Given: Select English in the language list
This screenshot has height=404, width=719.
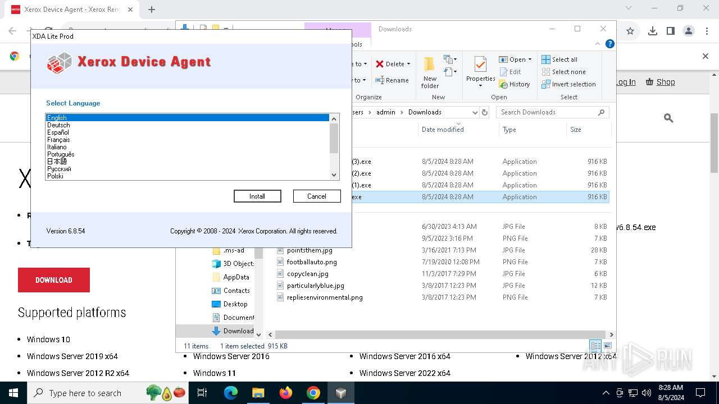Looking at the screenshot, I should coord(187,118).
